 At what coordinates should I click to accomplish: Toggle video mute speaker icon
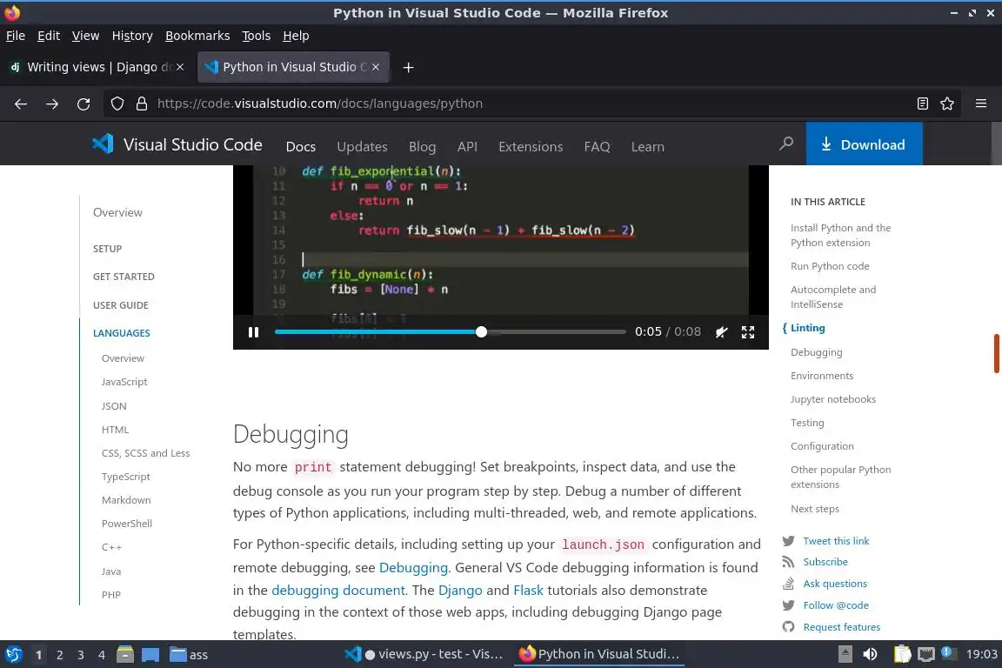721,331
